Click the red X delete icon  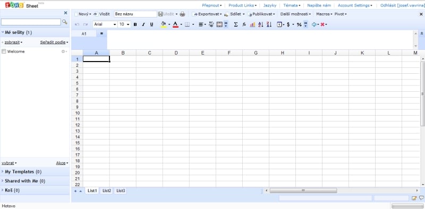pyautogui.click(x=322, y=24)
